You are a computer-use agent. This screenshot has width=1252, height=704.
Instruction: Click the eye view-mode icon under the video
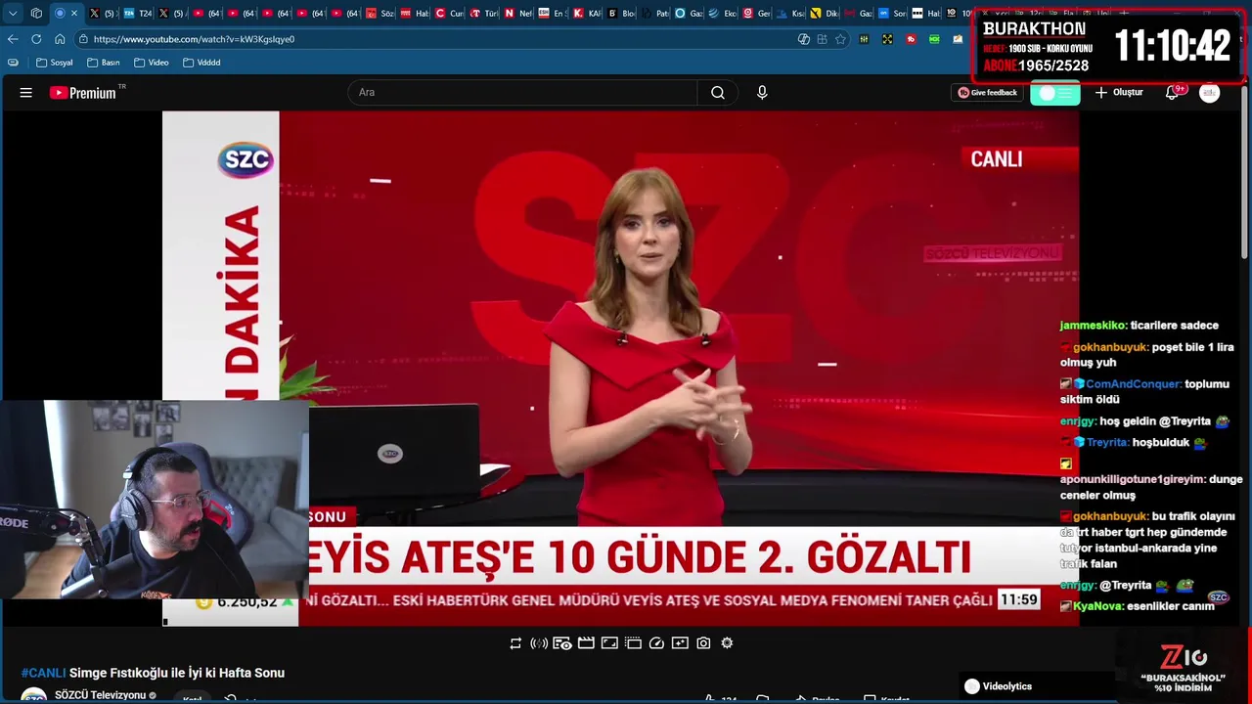562,643
